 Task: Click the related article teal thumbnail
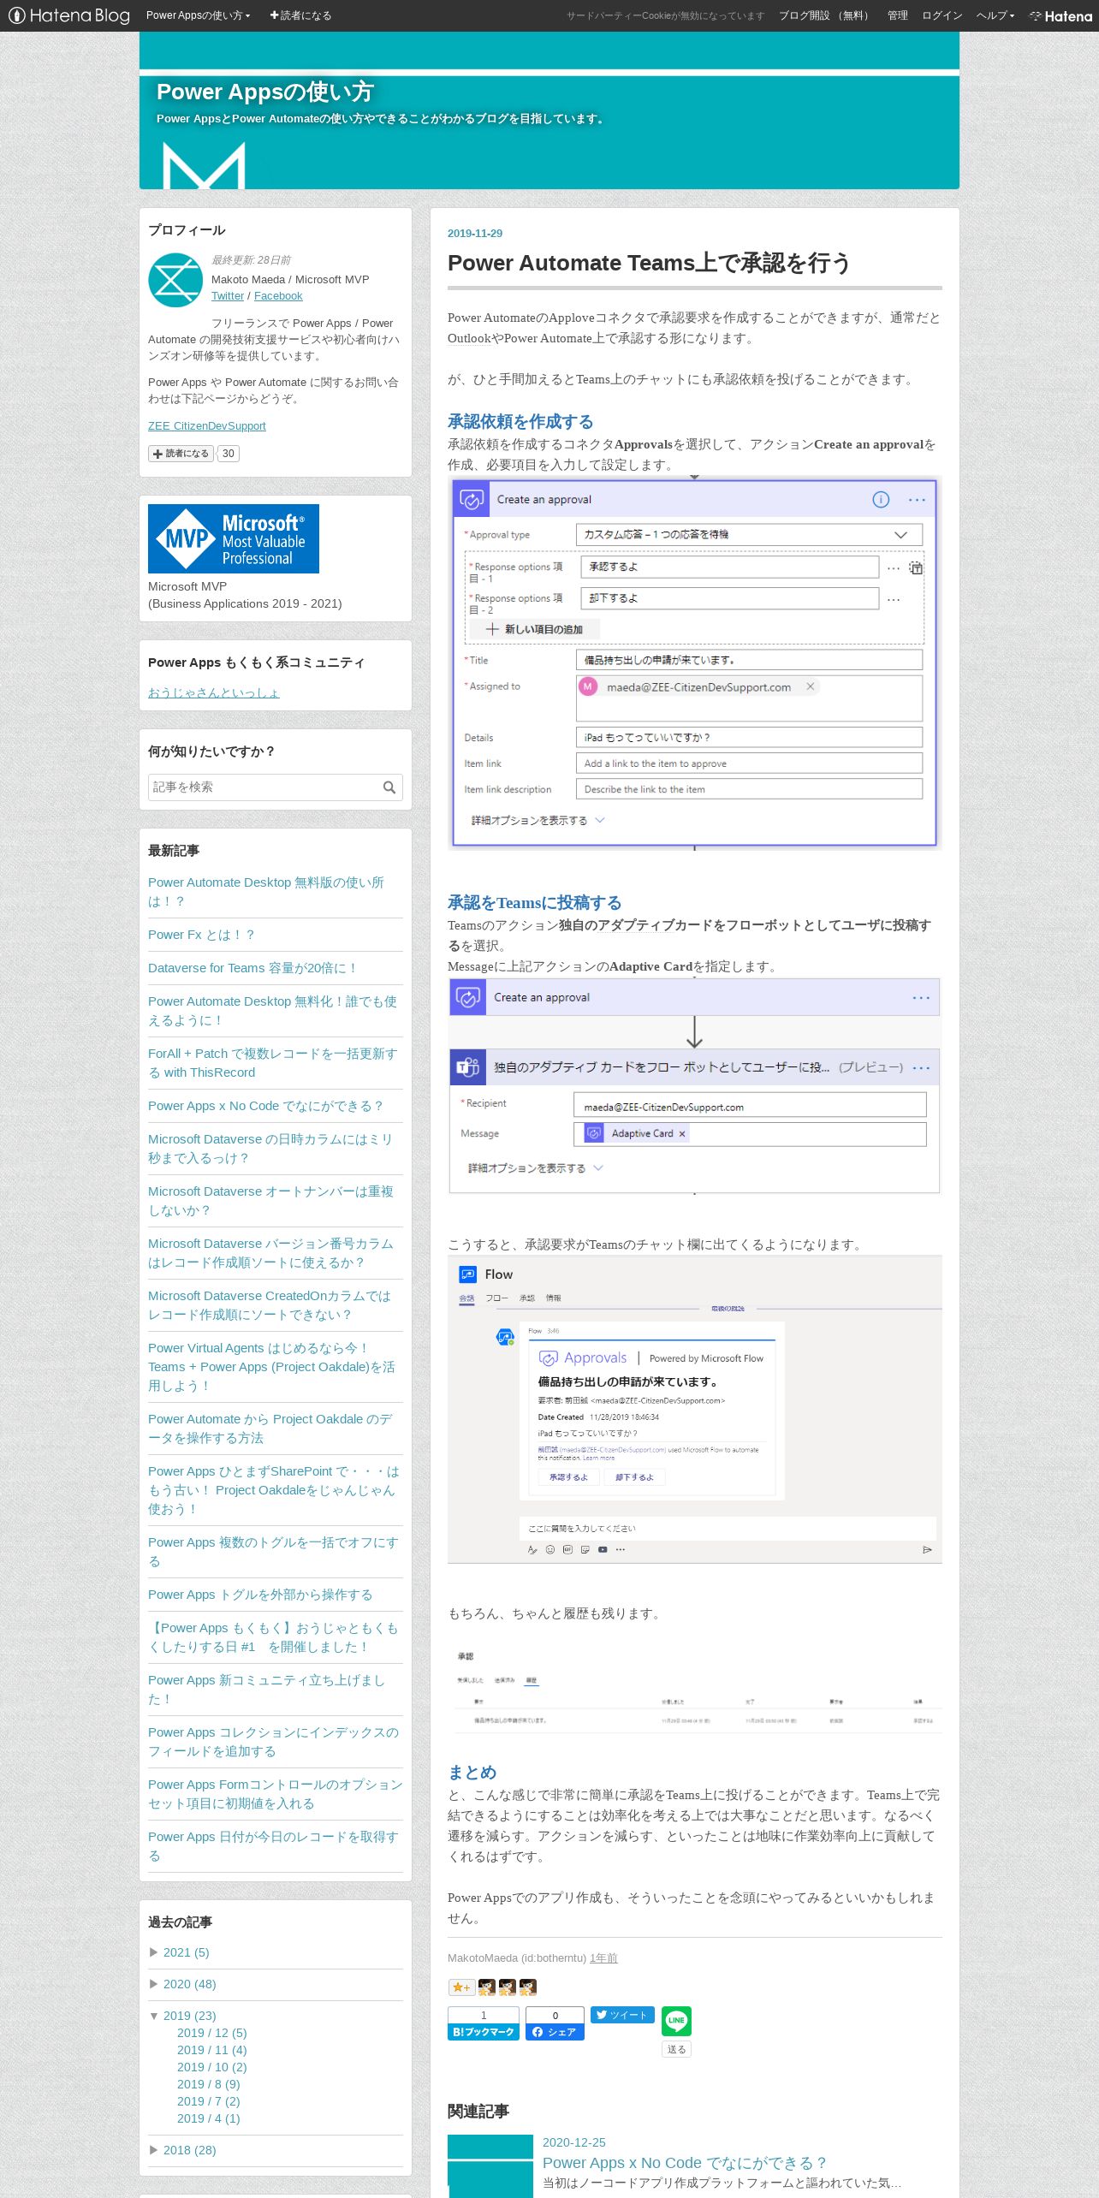pyautogui.click(x=490, y=2166)
